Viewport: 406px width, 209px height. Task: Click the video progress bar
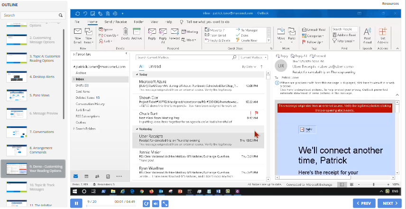tap(111, 206)
